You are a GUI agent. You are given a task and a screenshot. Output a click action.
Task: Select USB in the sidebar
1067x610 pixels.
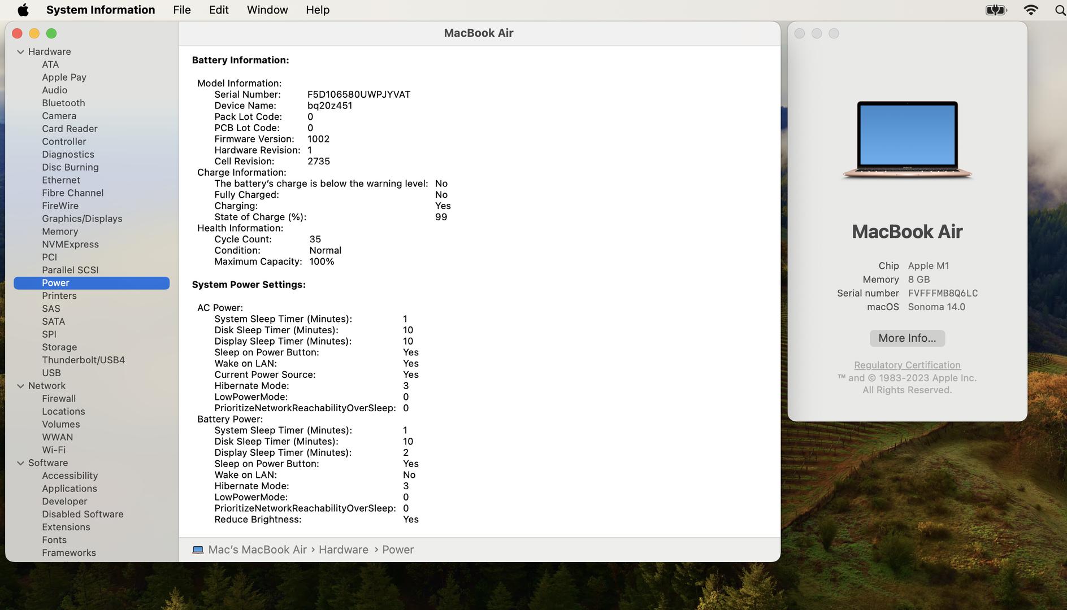click(51, 373)
